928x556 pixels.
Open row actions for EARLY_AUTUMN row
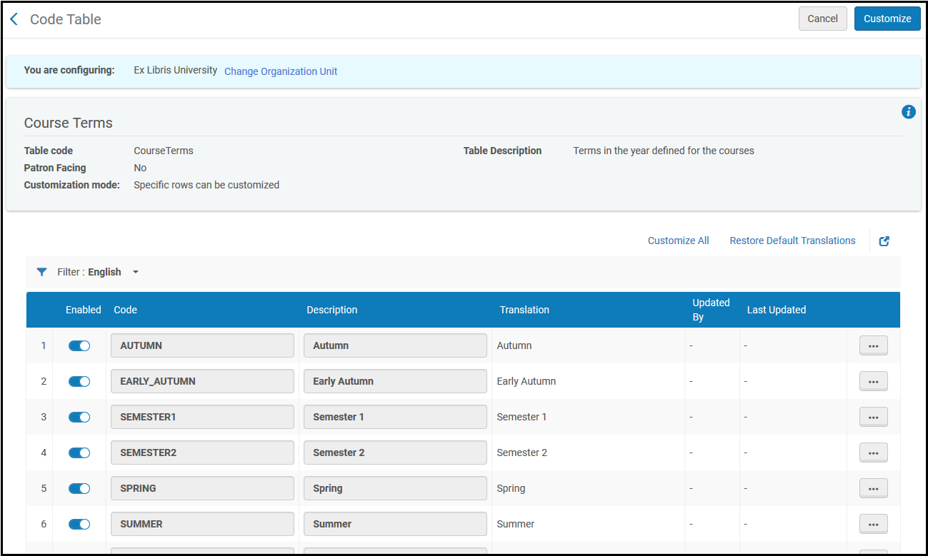pos(873,381)
